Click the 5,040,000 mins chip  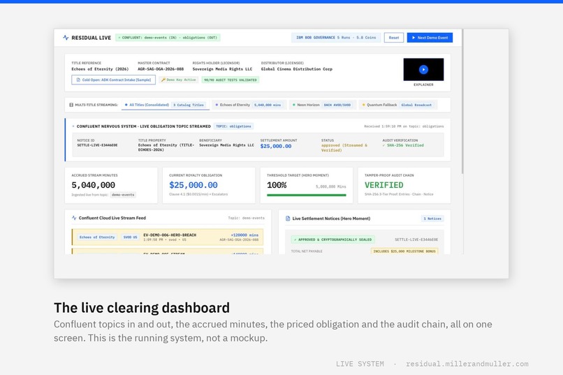pyautogui.click(x=268, y=105)
